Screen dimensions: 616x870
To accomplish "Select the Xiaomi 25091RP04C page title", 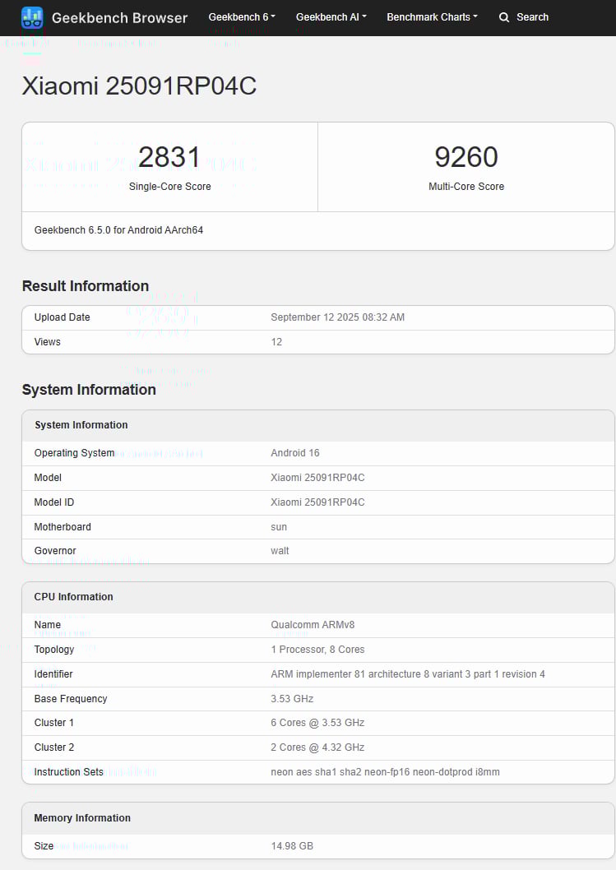I will (139, 86).
